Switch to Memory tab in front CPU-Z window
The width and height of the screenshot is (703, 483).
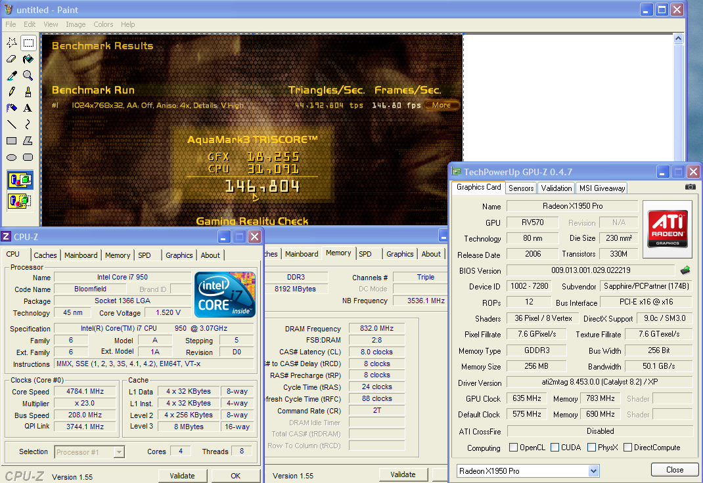[x=118, y=255]
